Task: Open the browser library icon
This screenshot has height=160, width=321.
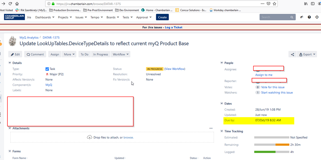Action: [x=306, y=4]
